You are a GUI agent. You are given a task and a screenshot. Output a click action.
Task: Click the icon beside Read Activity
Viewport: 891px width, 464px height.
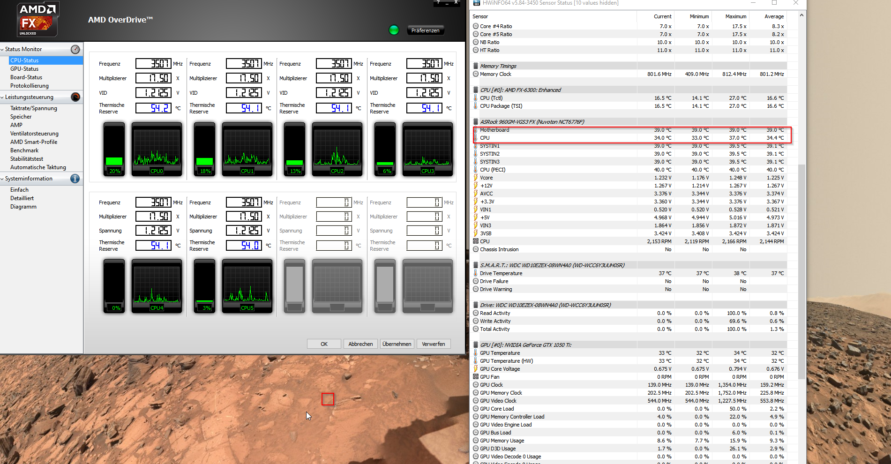point(476,313)
